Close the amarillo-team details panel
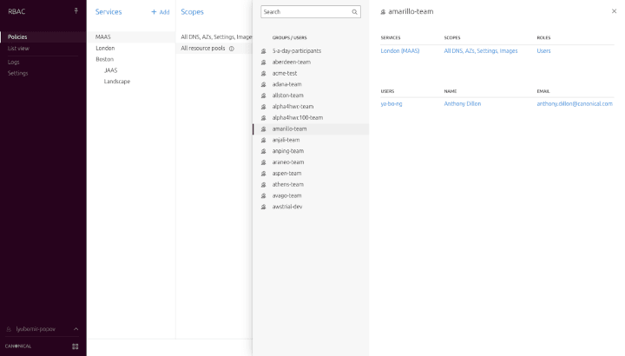The height and width of the screenshot is (356, 625). click(x=614, y=11)
